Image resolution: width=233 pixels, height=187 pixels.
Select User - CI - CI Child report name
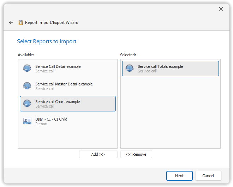[51, 119]
